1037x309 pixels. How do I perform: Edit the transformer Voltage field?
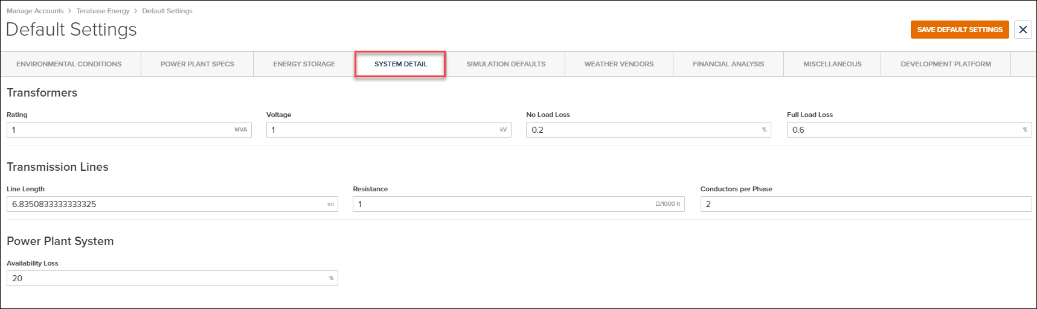[388, 130]
